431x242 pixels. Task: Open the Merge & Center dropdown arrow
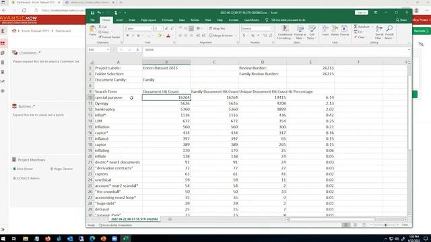point(235,36)
